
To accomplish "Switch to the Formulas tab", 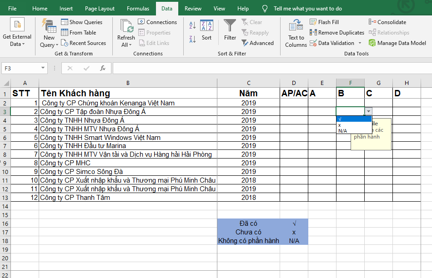I will click(138, 9).
